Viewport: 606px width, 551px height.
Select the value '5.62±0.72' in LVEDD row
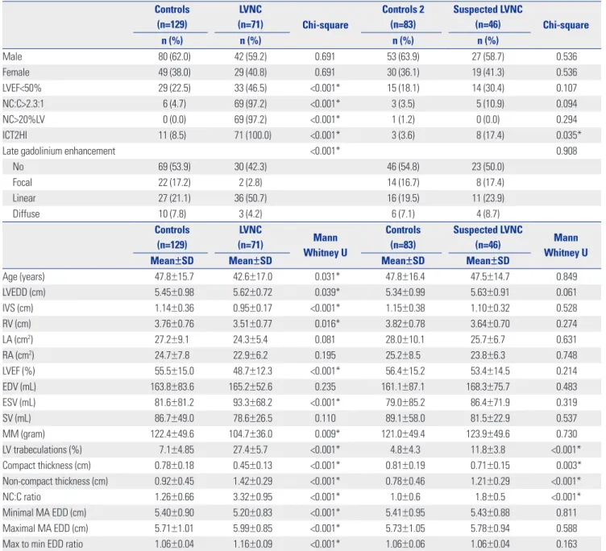point(252,292)
